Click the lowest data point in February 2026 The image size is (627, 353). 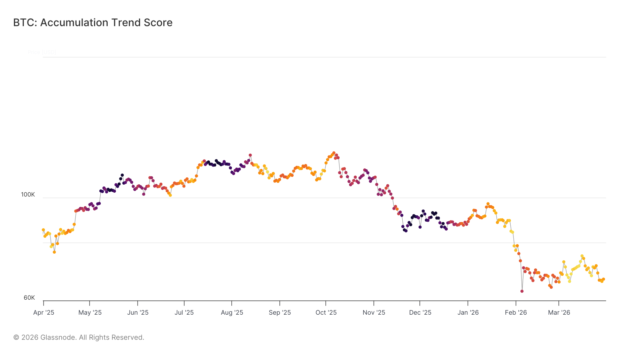pyautogui.click(x=522, y=291)
